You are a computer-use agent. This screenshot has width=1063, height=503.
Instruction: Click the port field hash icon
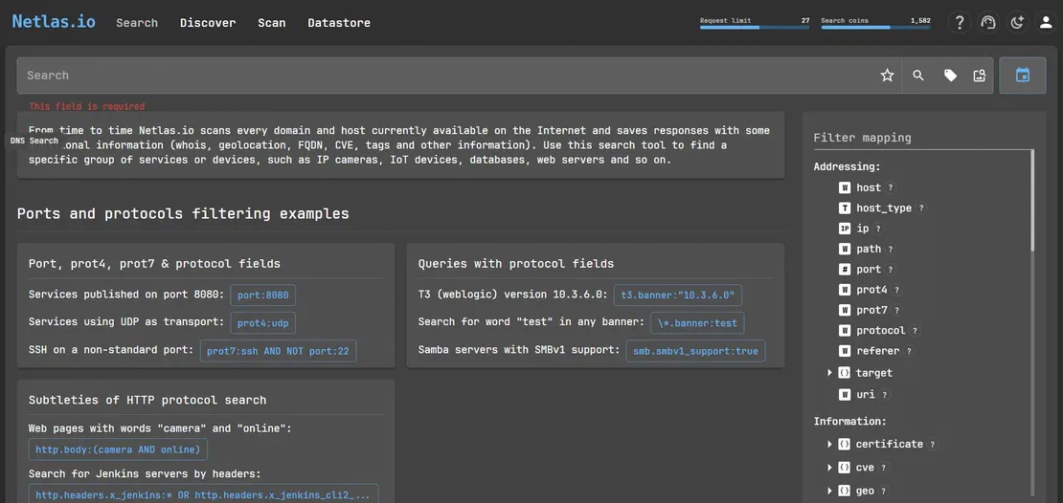tap(845, 270)
